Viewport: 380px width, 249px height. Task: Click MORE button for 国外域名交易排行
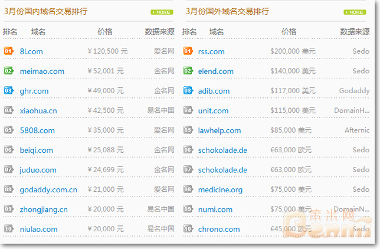[355, 12]
